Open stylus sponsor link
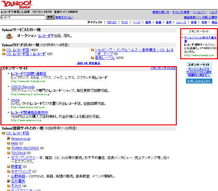 pyautogui.click(x=16, y=100)
